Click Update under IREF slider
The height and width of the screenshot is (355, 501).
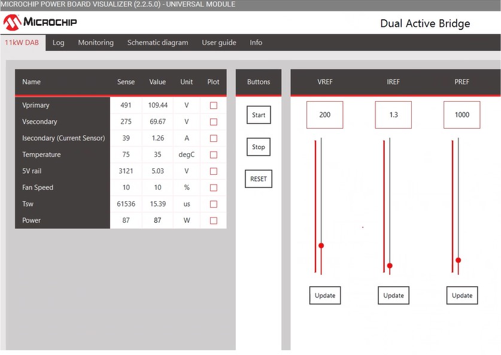pos(394,296)
